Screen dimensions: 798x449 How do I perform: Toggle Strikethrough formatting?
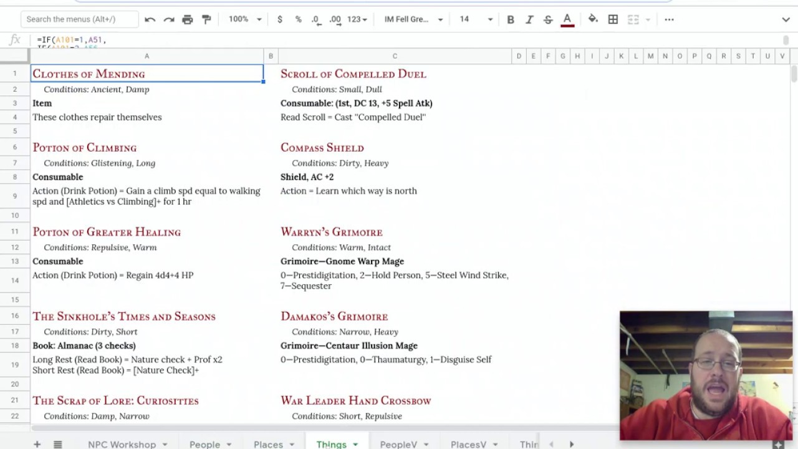pos(548,19)
